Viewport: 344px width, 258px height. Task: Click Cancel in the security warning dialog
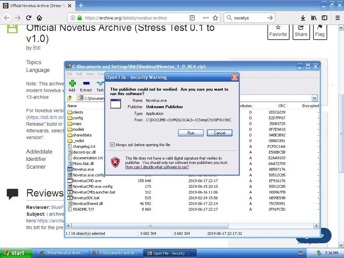click(219, 133)
